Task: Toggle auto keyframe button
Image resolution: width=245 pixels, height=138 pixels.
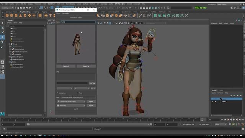Action: click(233, 124)
